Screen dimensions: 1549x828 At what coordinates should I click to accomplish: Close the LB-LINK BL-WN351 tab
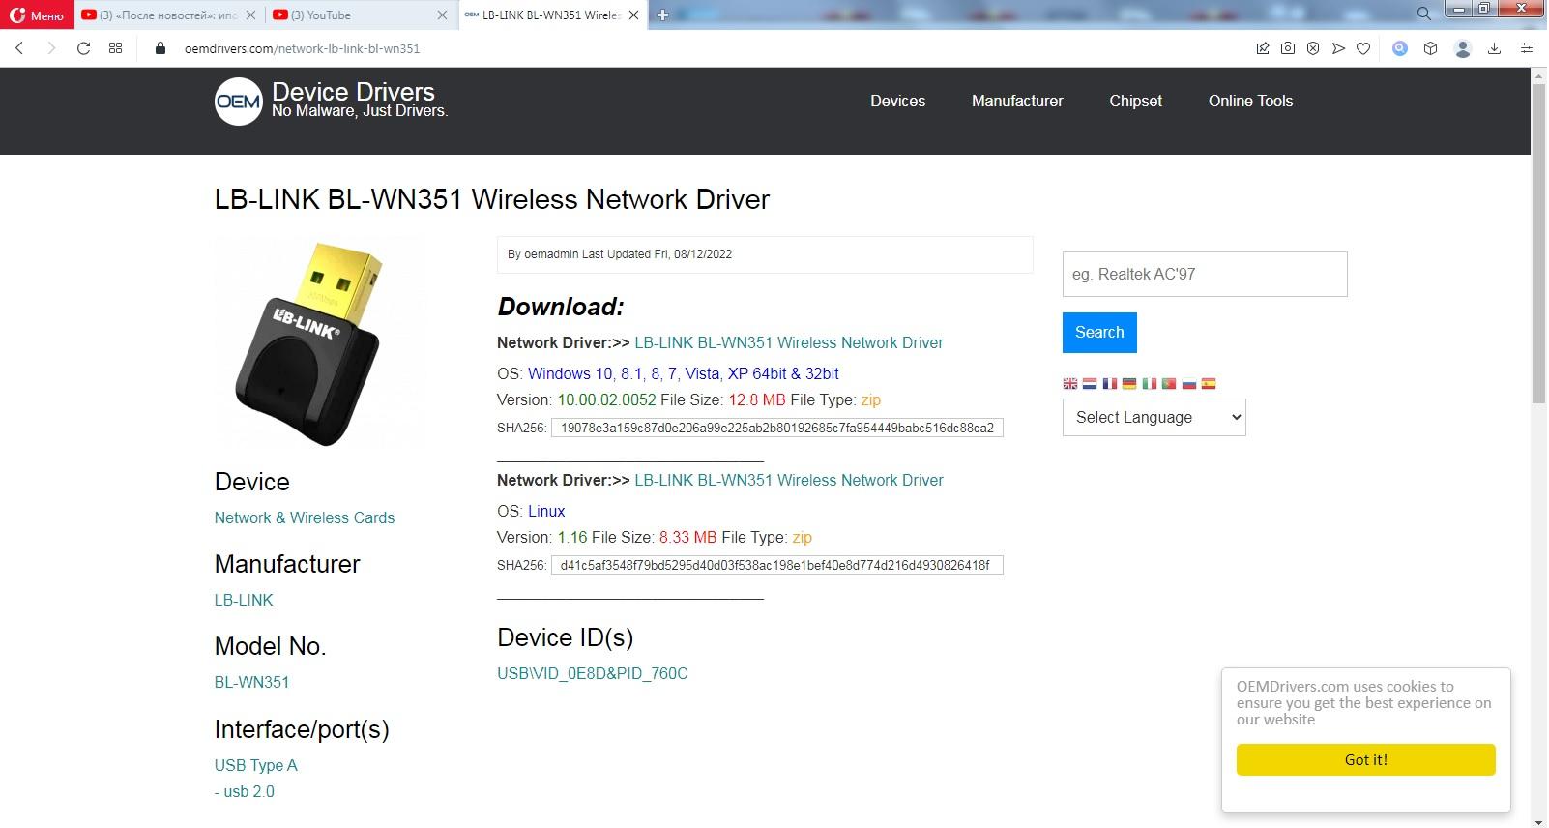click(634, 15)
